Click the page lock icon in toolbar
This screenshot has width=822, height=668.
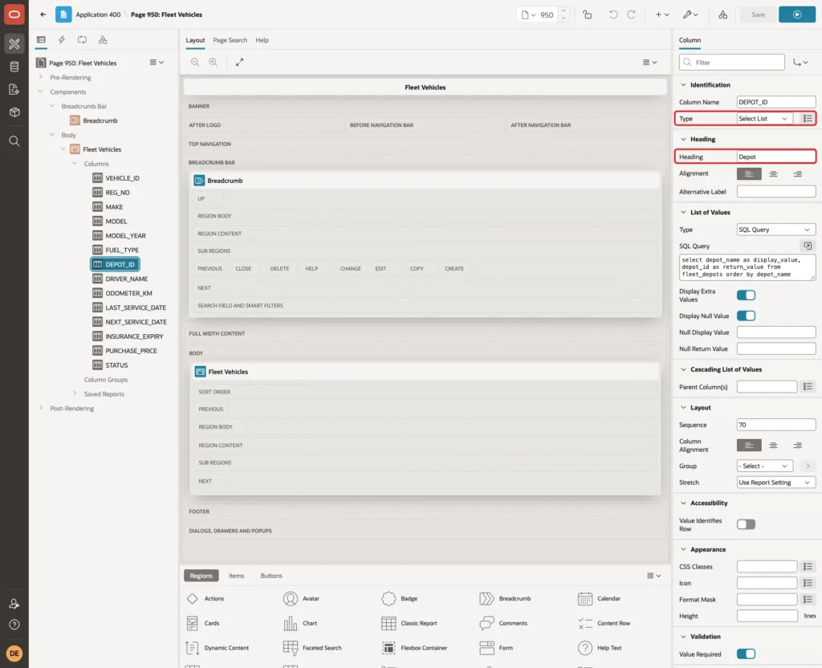click(x=587, y=14)
